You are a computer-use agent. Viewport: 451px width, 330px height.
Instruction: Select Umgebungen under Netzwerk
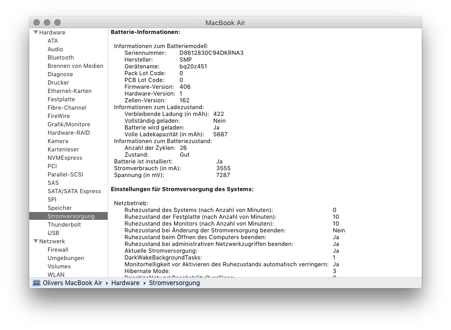66,258
